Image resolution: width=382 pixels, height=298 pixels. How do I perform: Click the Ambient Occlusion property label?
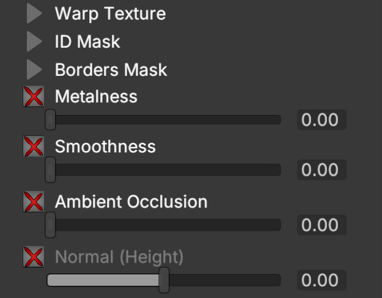[131, 201]
